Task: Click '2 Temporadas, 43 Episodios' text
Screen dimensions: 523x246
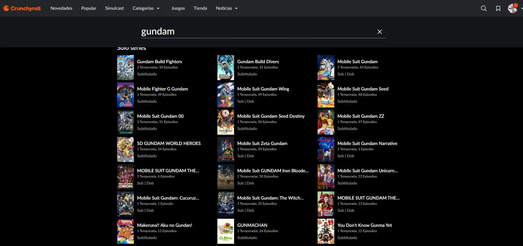Action: 358,67
